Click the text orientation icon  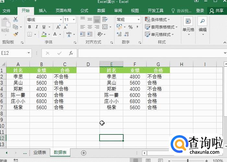click(100, 34)
